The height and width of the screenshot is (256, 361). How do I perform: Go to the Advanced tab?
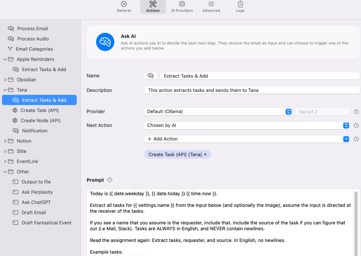pyautogui.click(x=211, y=7)
